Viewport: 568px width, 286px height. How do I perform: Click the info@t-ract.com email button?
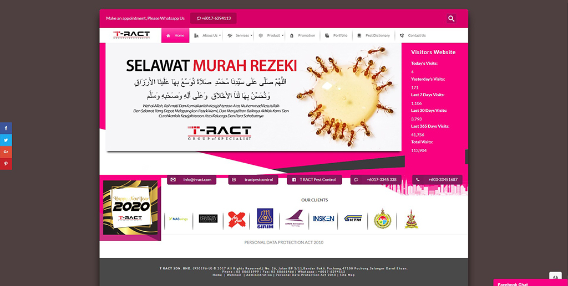(x=192, y=180)
